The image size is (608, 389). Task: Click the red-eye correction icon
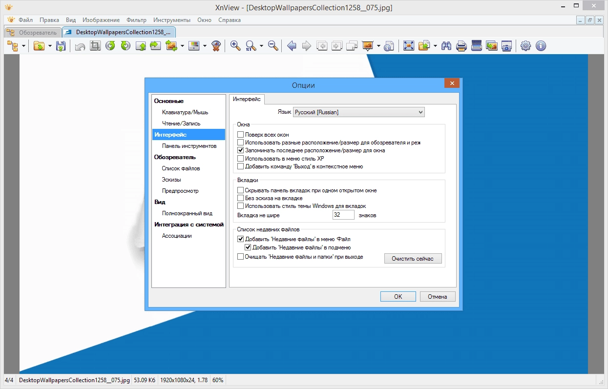tap(216, 46)
